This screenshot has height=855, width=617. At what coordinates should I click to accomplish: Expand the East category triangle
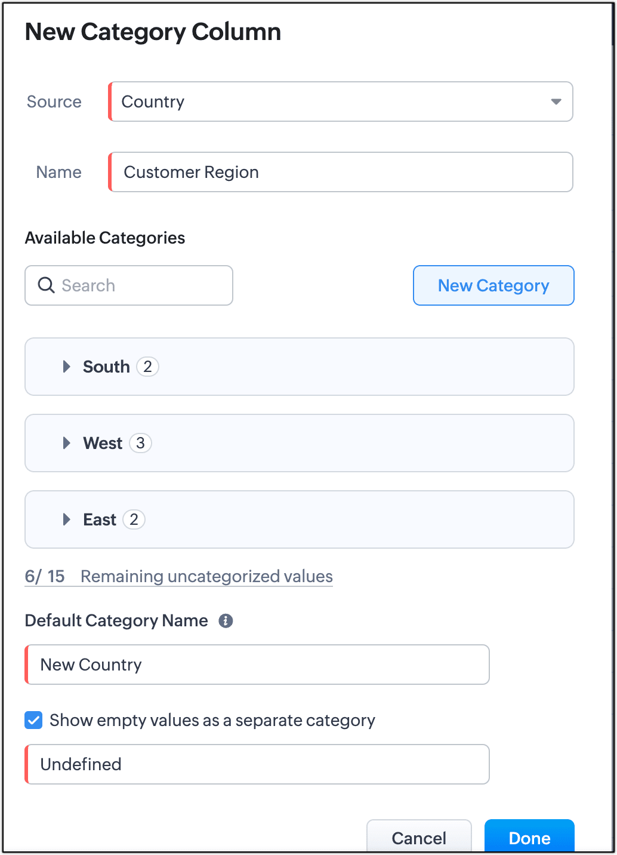(x=67, y=519)
